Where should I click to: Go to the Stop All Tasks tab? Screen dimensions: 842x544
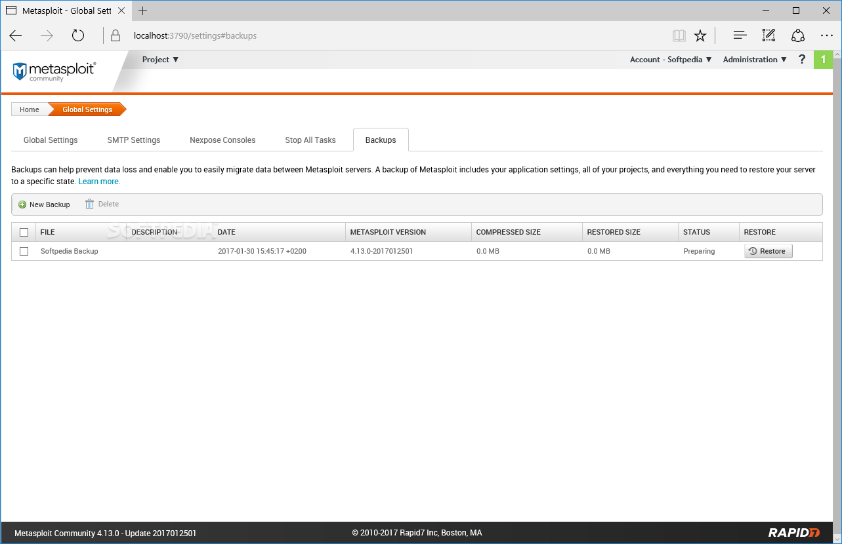coord(310,140)
